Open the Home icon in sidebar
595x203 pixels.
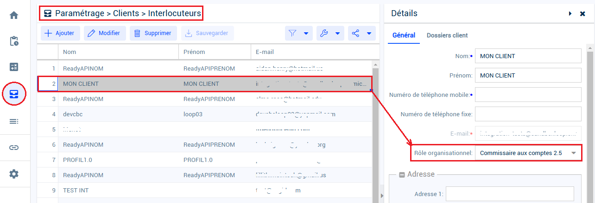(x=14, y=15)
